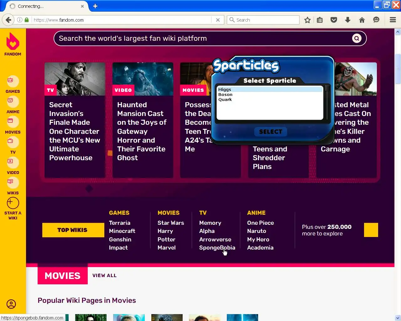Open the Marvel wiki link
Viewport: 401px width, 321px height.
pos(167,248)
